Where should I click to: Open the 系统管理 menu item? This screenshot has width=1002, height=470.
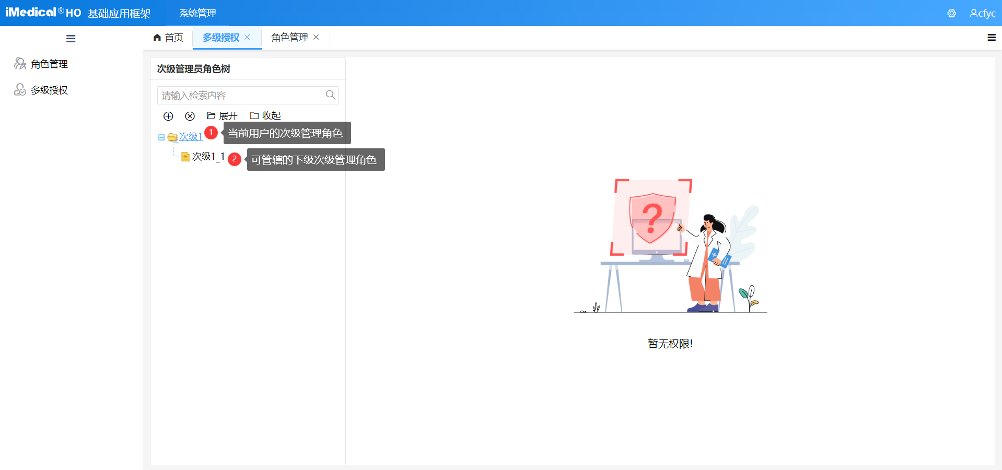(197, 13)
